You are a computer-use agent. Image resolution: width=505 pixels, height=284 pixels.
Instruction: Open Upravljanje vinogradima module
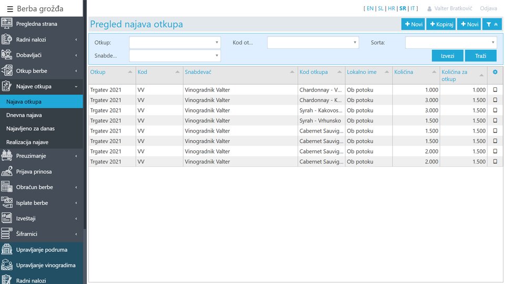click(46, 266)
